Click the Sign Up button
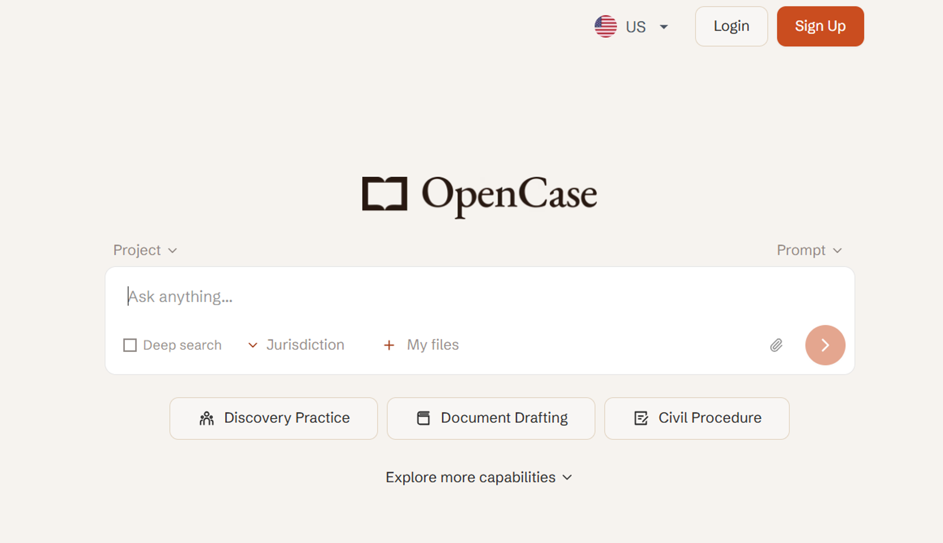The height and width of the screenshot is (543, 943). pos(820,27)
